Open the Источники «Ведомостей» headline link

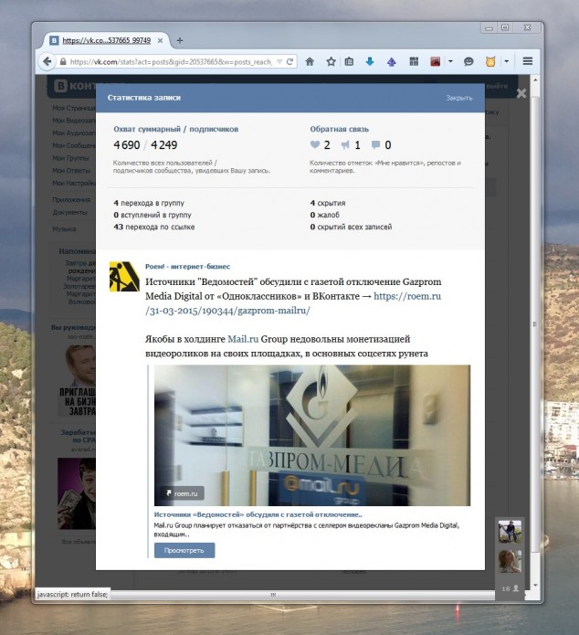pyautogui.click(x=258, y=514)
